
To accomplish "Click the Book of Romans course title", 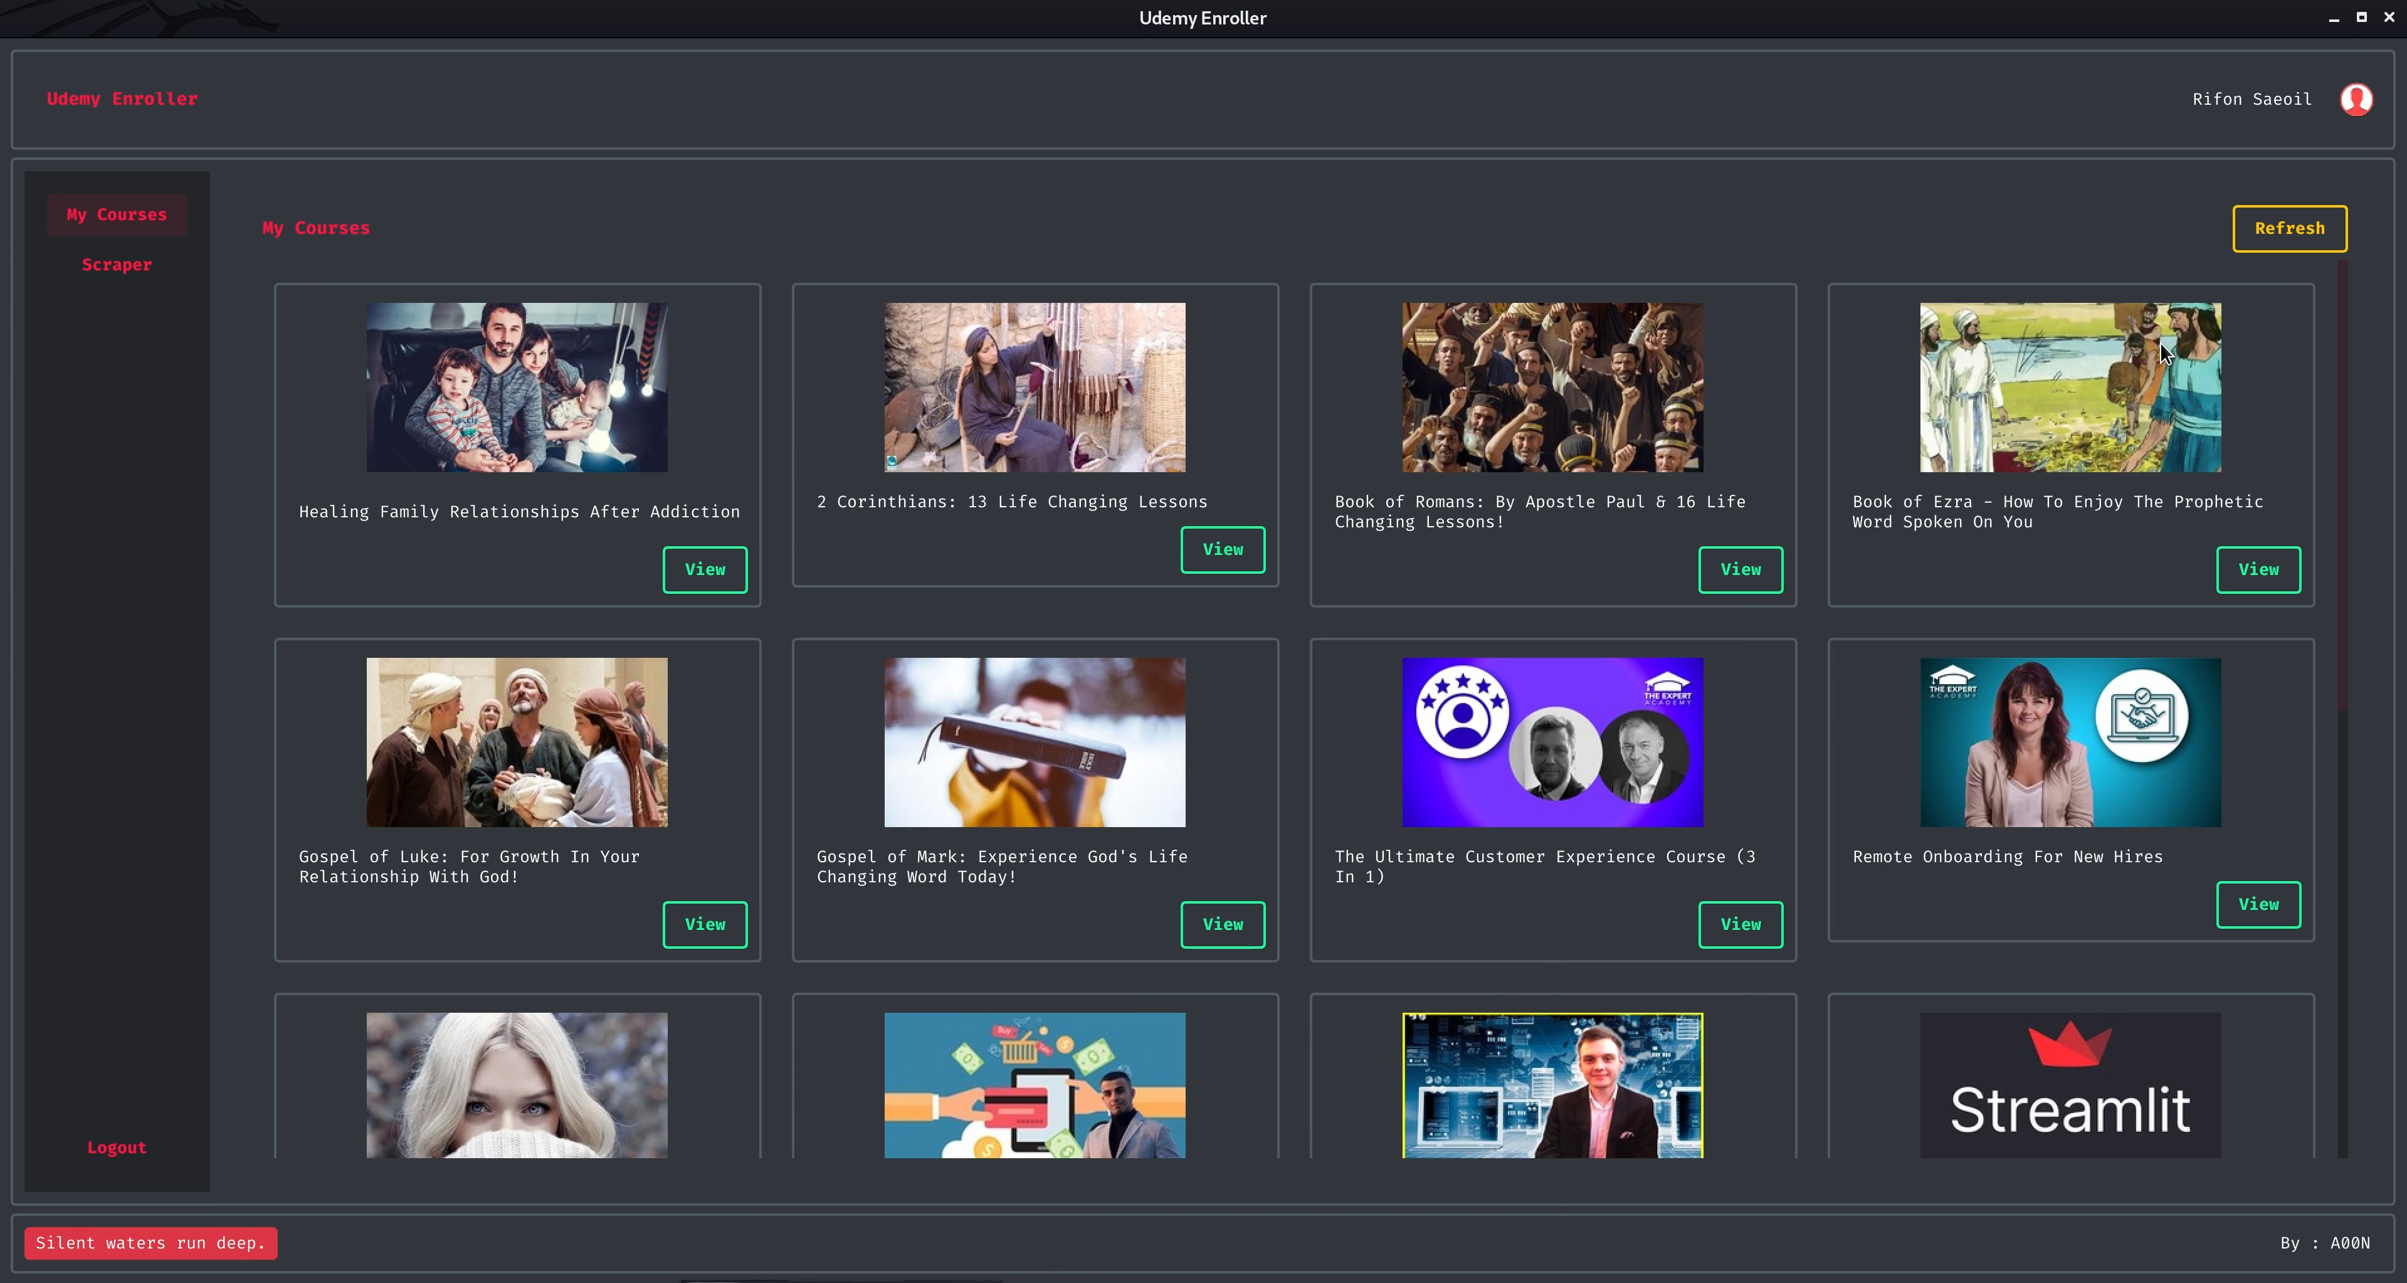I will [x=1539, y=512].
